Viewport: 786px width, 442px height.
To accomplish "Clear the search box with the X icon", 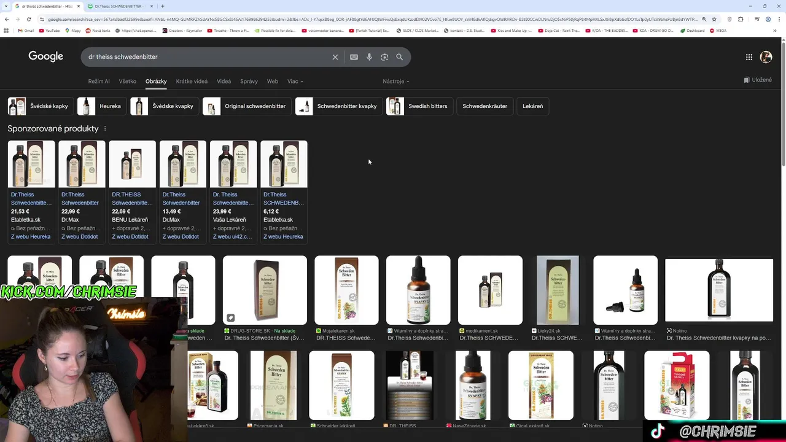I will (x=335, y=57).
